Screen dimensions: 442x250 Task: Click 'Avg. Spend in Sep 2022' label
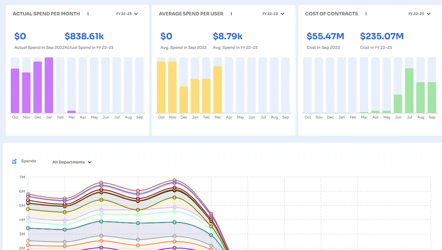pos(183,47)
